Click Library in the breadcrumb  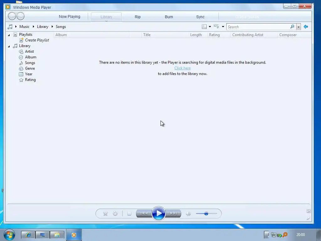pos(43,27)
